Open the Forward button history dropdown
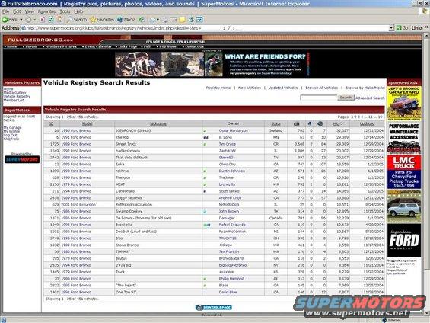 34,20
